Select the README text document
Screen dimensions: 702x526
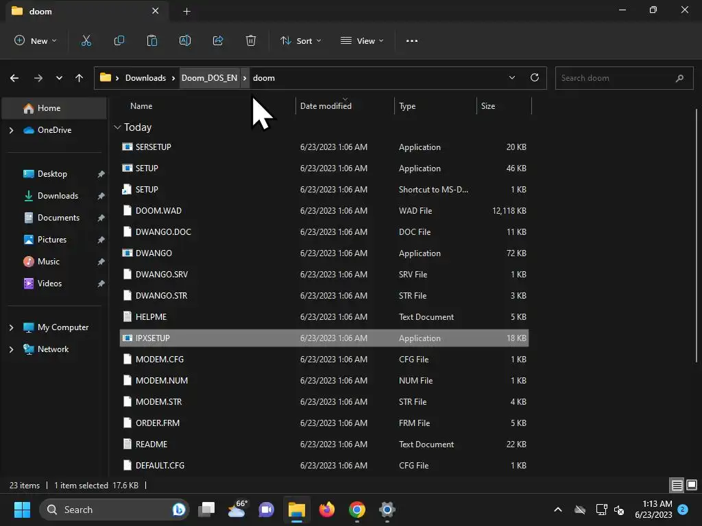[x=324, y=444]
